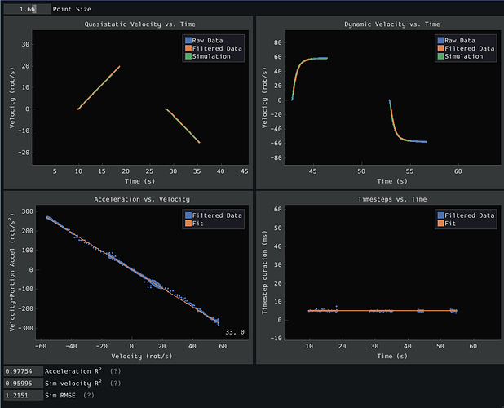Toggle Fit in Acceleration vs. Velocity legend
504x408 pixels.
[x=194, y=223]
